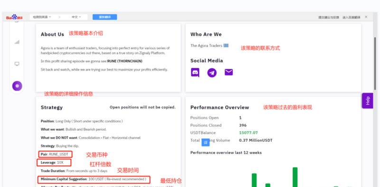Click 'Strategy: Buying the dip.' line
380x187 pixels.
click(x=60, y=146)
